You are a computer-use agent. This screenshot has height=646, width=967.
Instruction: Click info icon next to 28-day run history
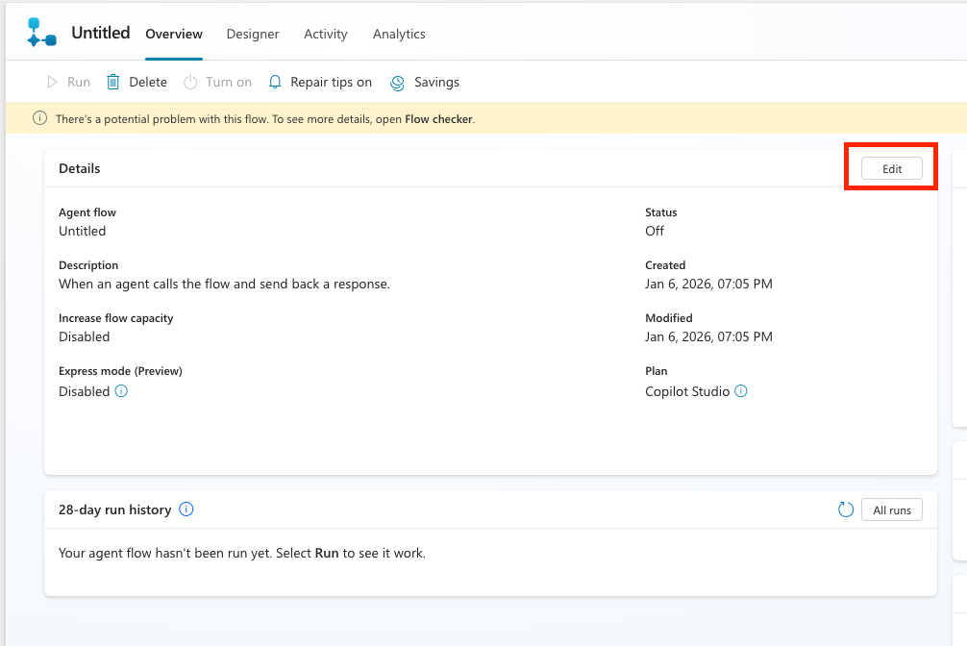(186, 509)
